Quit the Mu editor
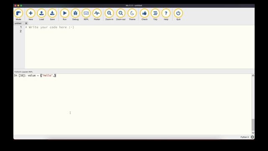This screenshot has height=151, width=268. [x=178, y=15]
